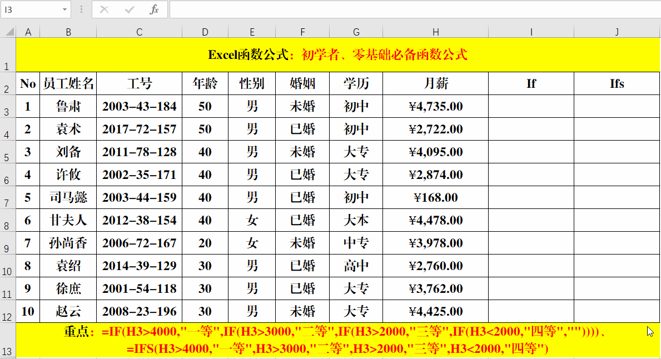Image resolution: width=661 pixels, height=359 pixels.
Task: Select column B header
Action: click(x=68, y=32)
